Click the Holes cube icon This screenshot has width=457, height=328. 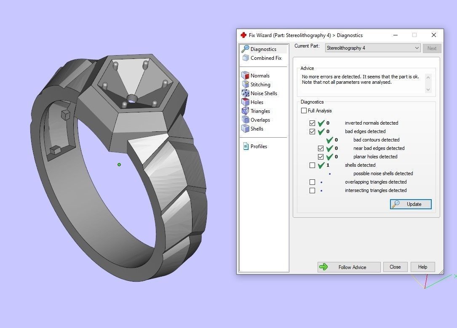(246, 102)
